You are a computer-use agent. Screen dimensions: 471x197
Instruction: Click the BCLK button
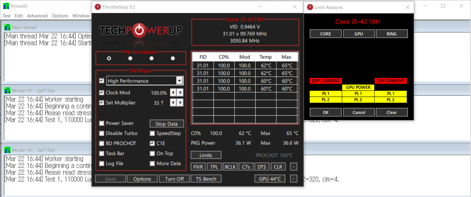[x=230, y=167]
